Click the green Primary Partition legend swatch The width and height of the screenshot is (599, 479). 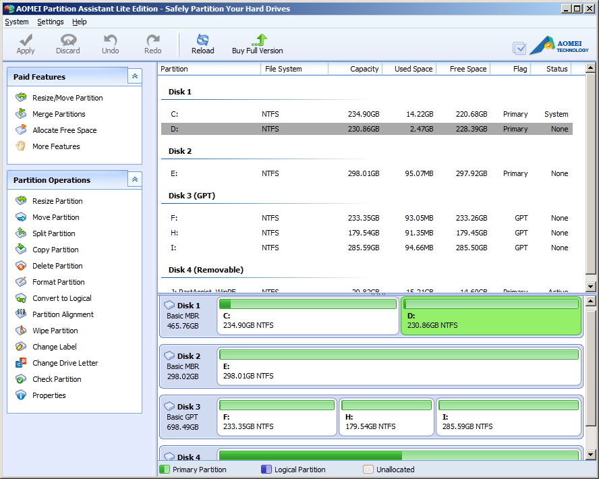pos(165,470)
